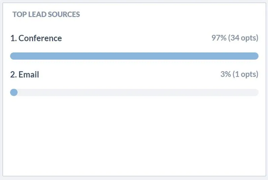Click the rounded right end of Email track
Screen dimensions: 268x180
coord(256,93)
